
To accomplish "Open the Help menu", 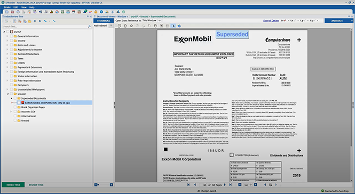I will 31,7.
